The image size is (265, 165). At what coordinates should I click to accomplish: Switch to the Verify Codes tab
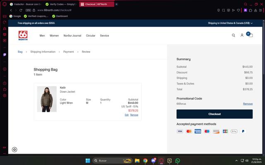(61, 4)
